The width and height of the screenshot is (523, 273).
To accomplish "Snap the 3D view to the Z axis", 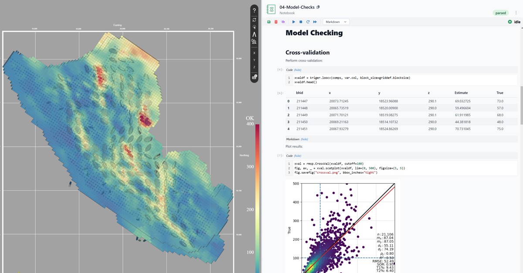I will click(254, 67).
